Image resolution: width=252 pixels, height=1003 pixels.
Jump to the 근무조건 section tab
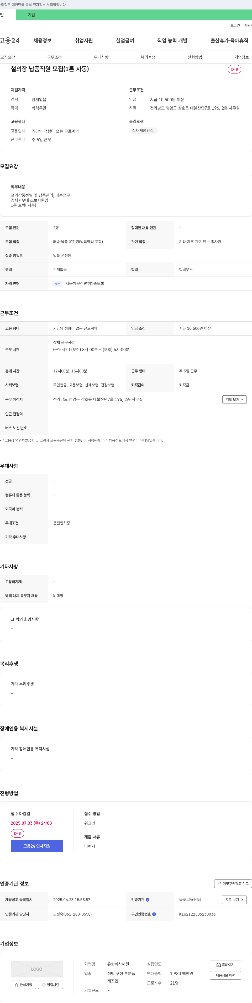pos(54,57)
